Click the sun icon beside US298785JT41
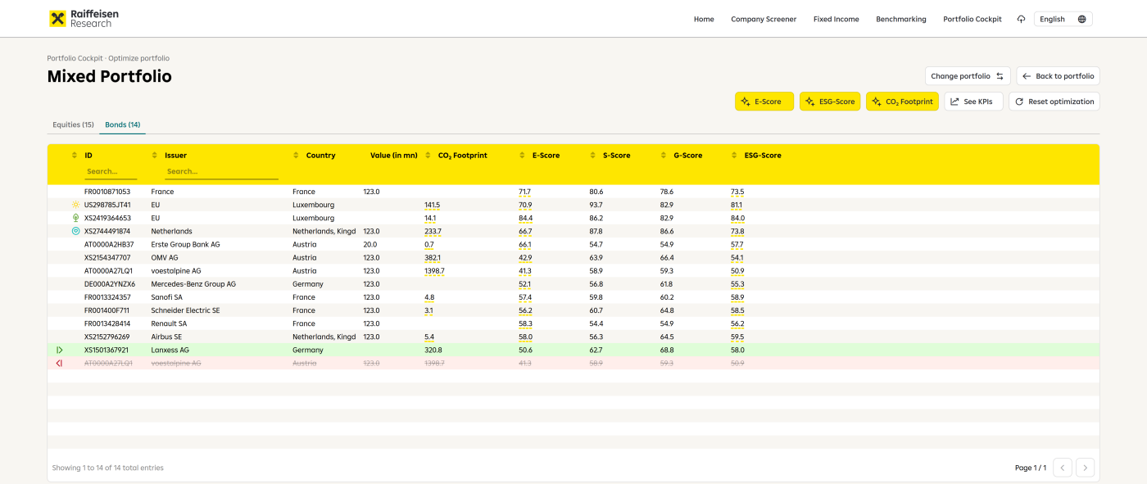 [x=75, y=205]
